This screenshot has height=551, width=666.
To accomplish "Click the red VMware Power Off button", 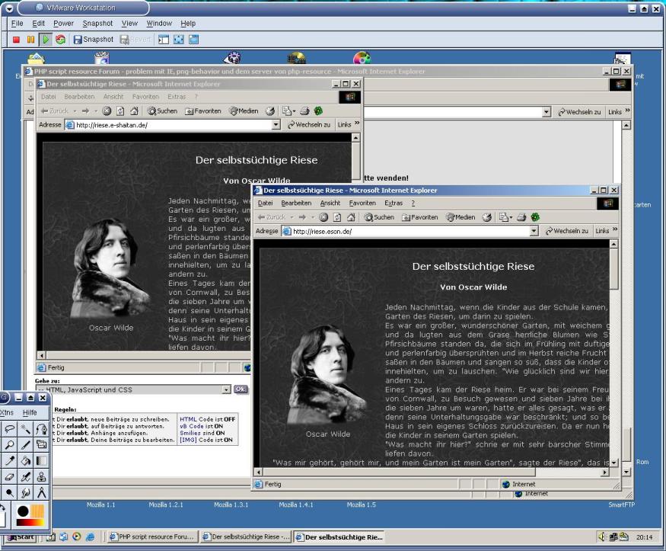I will click(15, 40).
